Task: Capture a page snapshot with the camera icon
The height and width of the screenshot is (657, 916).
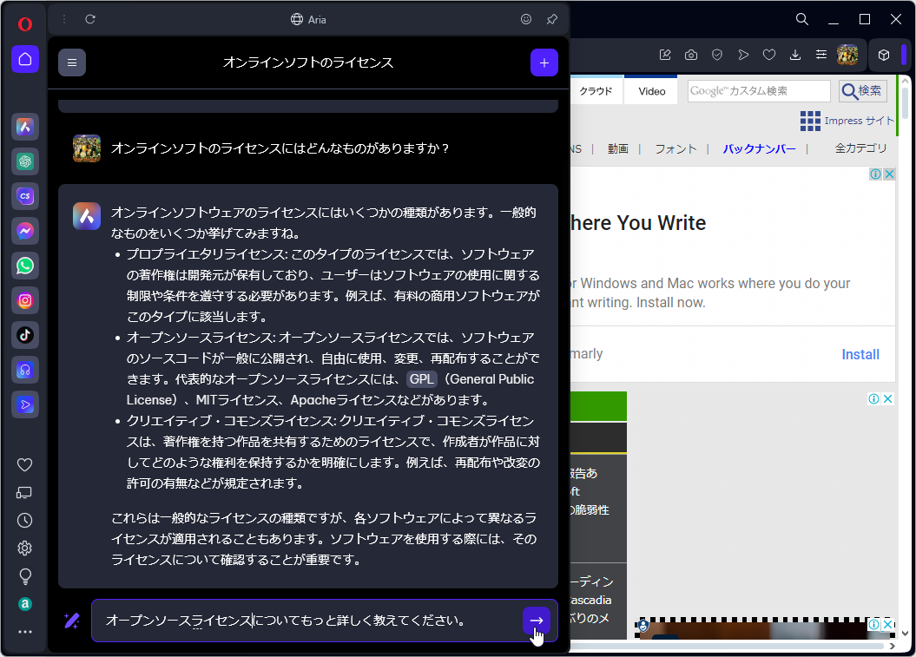Action: click(x=691, y=55)
